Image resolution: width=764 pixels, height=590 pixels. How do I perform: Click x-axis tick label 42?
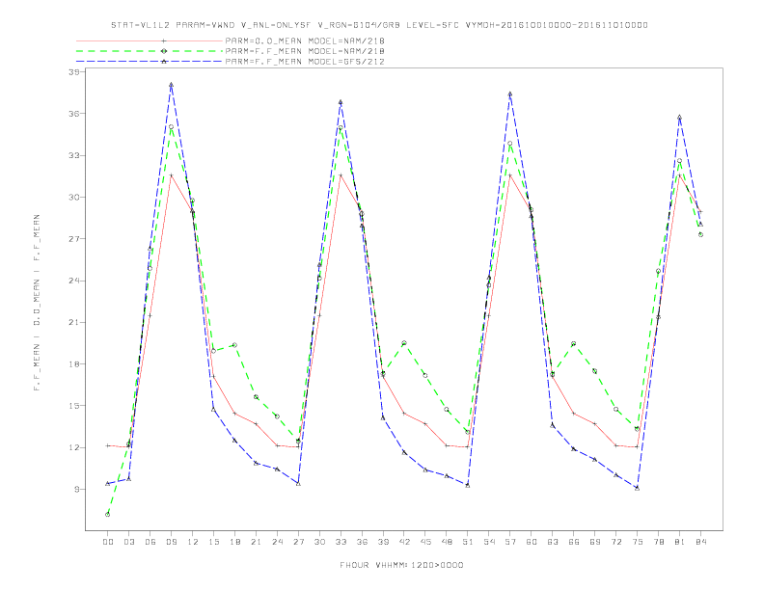404,542
